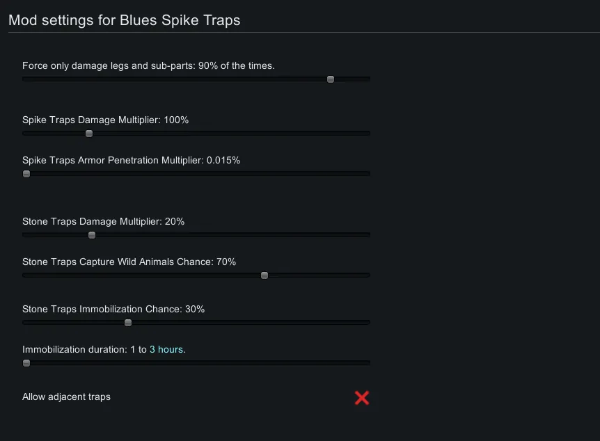Click the Force only damage legs slider handle

[331, 79]
